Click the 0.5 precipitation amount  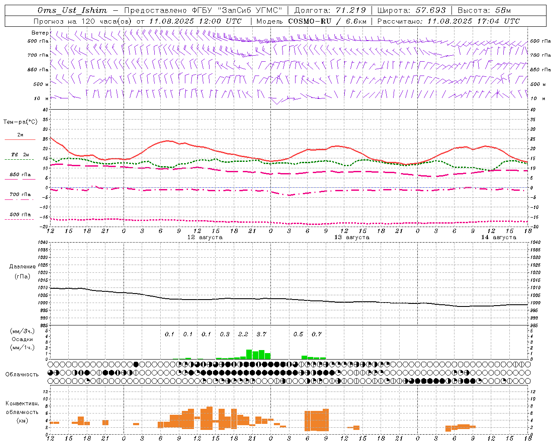coord(298,334)
